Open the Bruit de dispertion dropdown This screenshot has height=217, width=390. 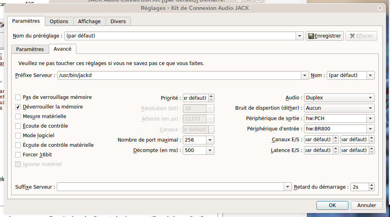[x=339, y=108]
